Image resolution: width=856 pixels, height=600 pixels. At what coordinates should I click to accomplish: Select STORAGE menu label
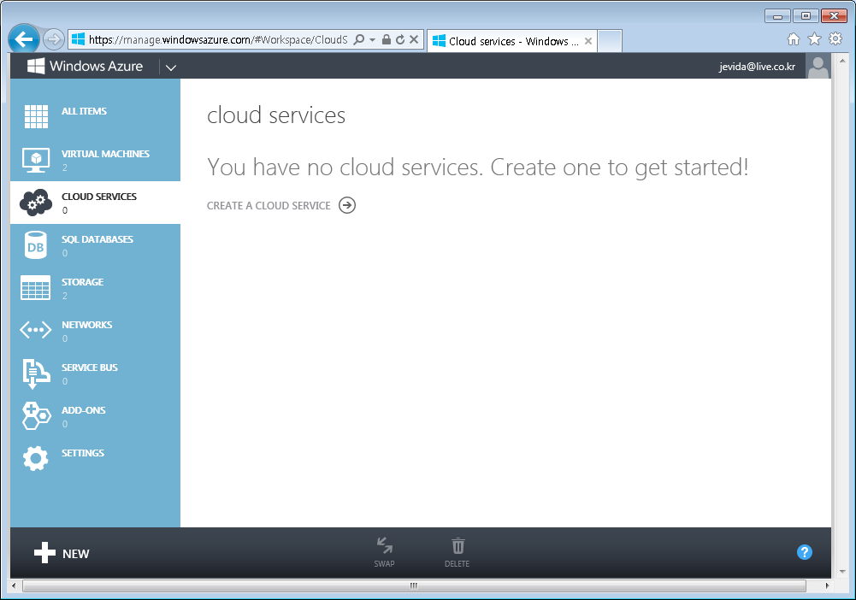(x=82, y=282)
